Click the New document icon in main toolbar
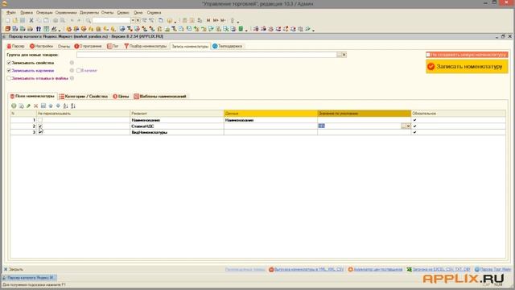Screen dimensions: 515x290 coord(8,20)
